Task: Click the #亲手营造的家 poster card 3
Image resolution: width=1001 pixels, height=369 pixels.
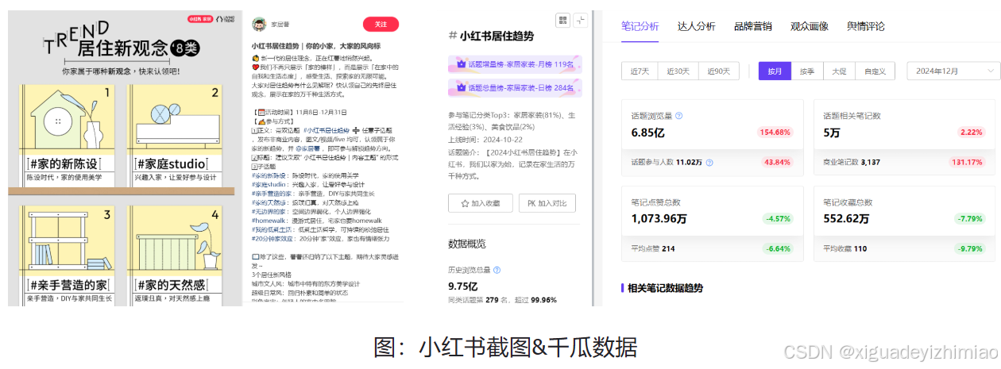Action: [65, 256]
